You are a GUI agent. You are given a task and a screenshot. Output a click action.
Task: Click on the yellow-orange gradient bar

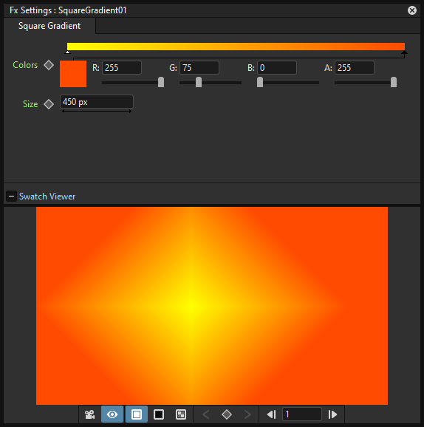tap(236, 47)
